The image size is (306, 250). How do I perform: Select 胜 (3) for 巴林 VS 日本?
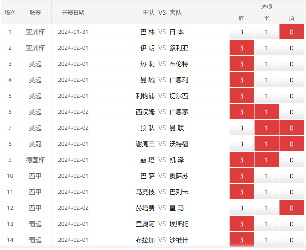[242, 32]
